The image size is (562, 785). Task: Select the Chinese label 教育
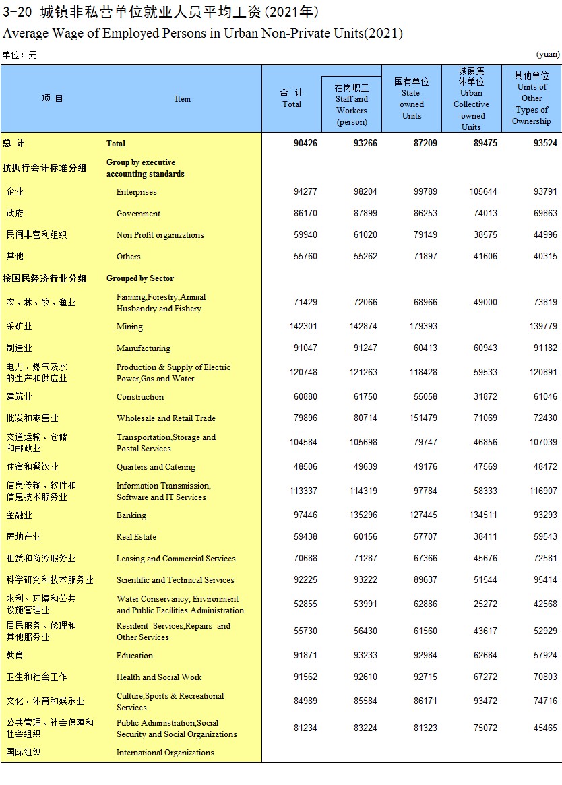click(x=15, y=656)
